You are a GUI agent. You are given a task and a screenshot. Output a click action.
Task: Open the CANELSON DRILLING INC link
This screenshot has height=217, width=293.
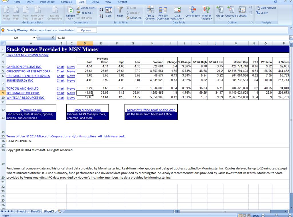[24, 67]
